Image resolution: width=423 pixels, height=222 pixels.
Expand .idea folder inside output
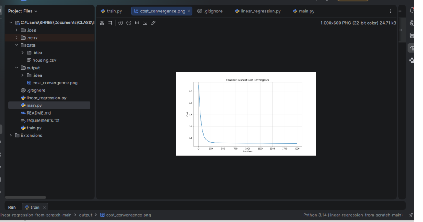(22, 75)
